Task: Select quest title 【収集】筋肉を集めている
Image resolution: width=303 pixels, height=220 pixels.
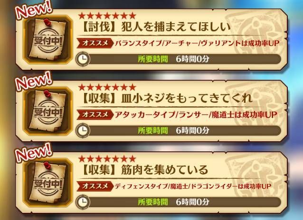Action: pos(144,170)
